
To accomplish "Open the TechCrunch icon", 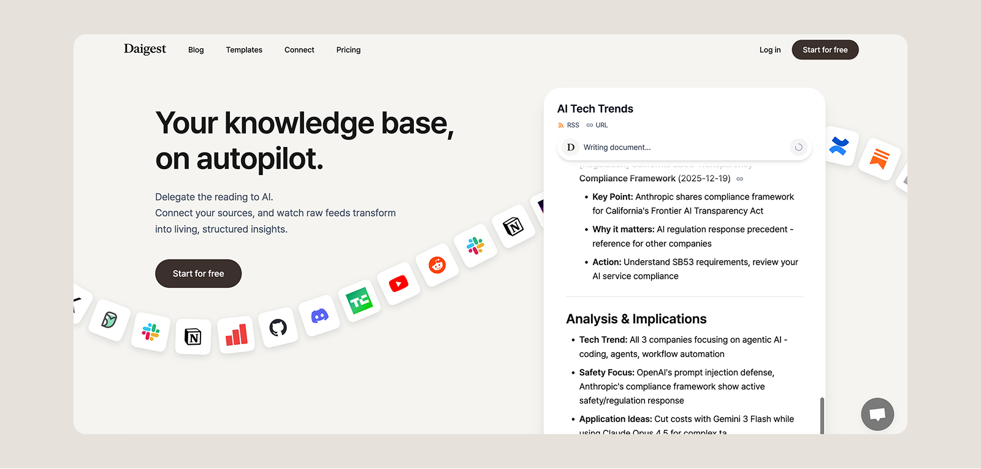I will 359,301.
